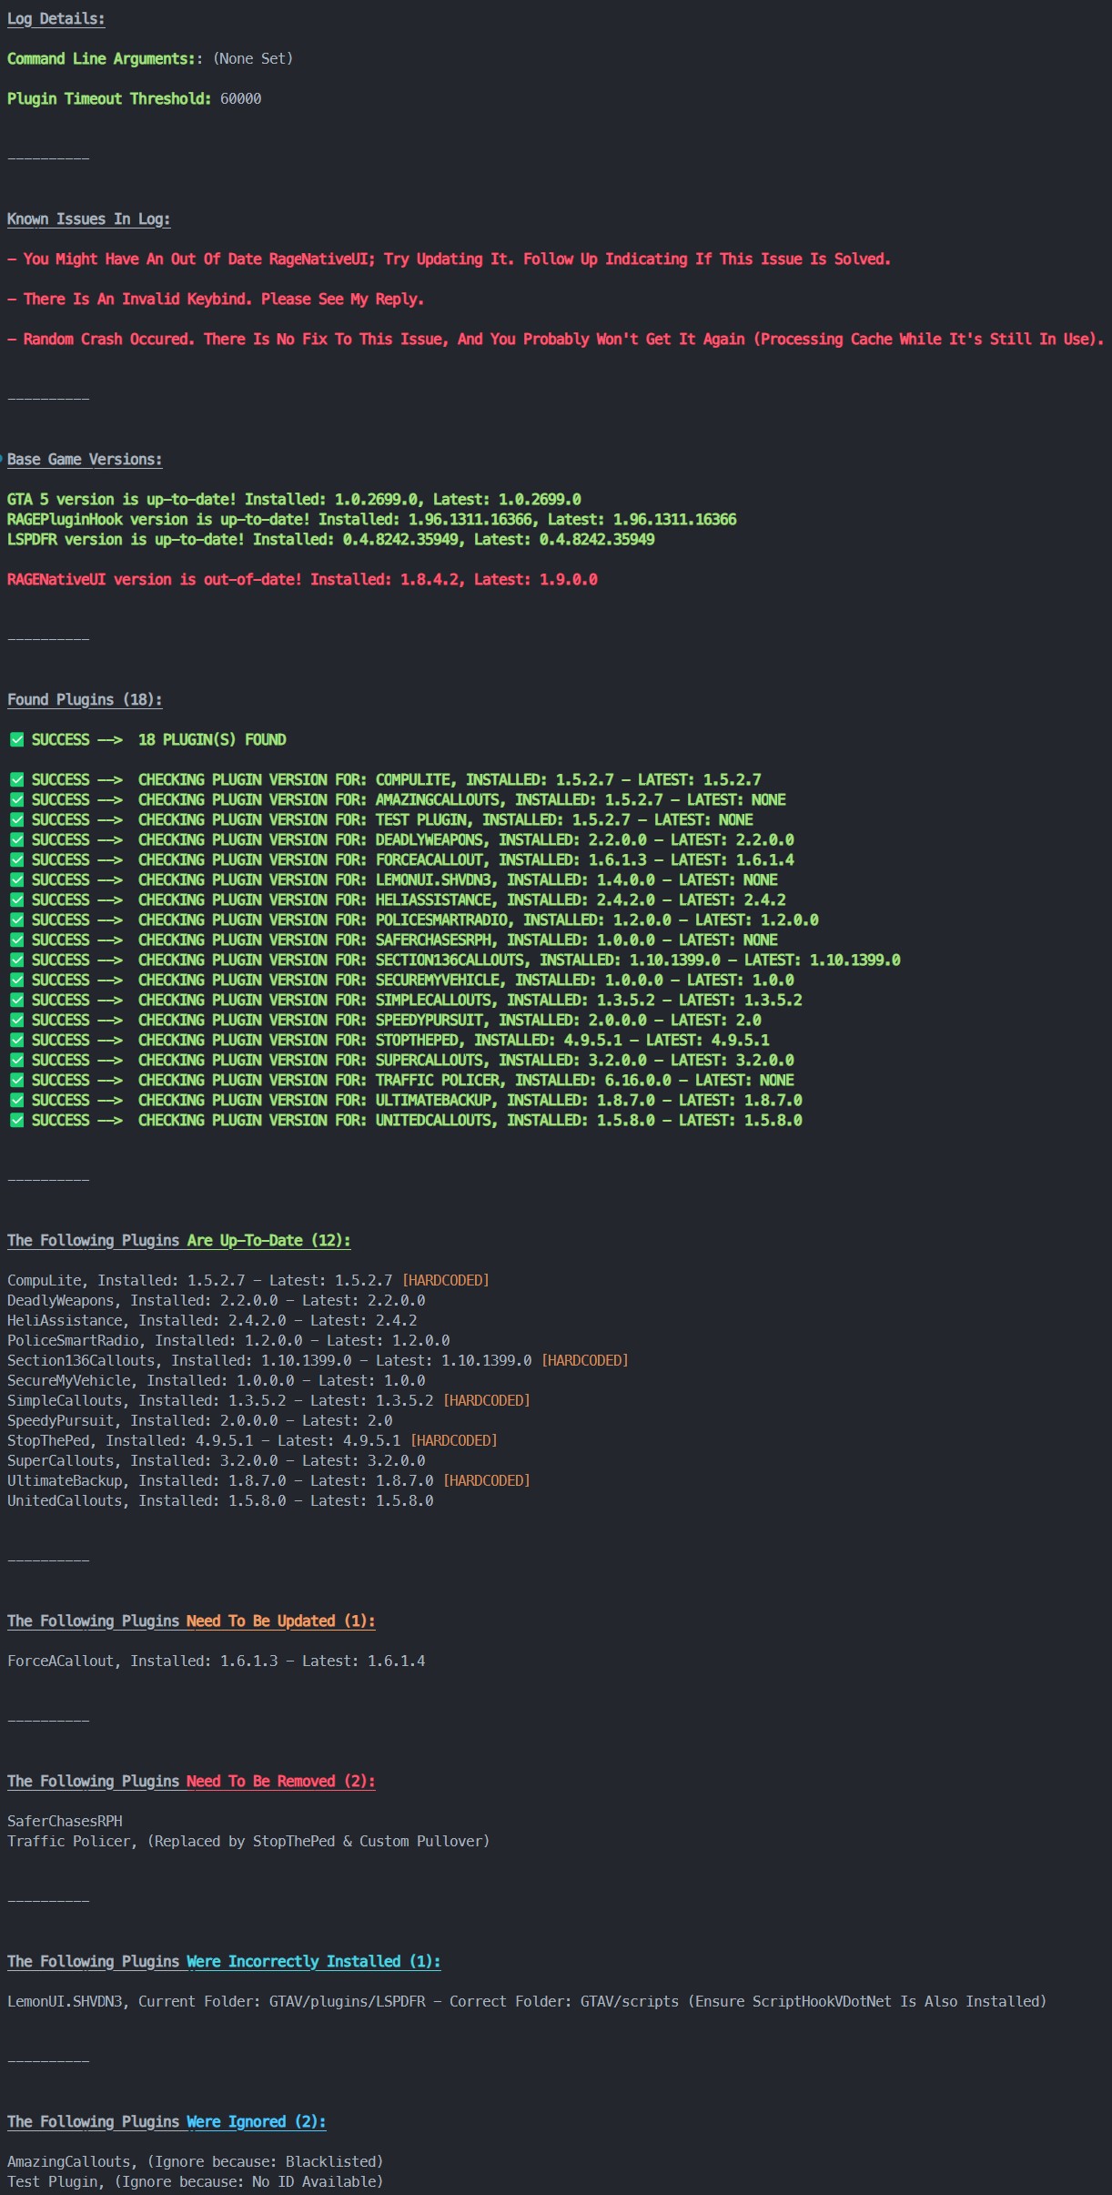Viewport: 1112px width, 2195px height.
Task: Click the 'ForceACallout, Installed: 1.6.1.3' line
Action: pos(217,1661)
